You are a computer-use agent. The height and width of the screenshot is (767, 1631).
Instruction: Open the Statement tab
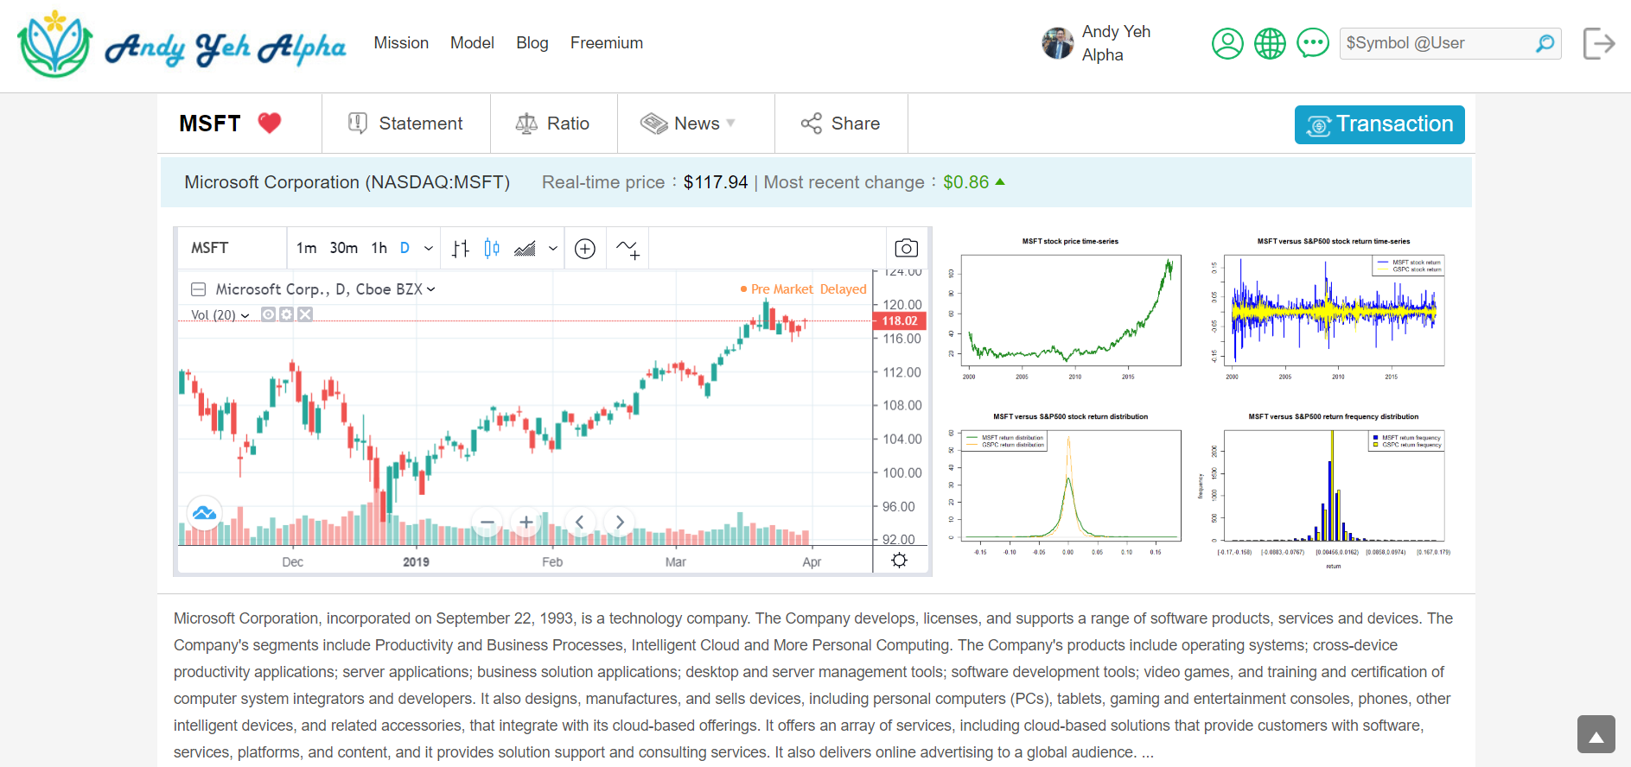[x=405, y=124]
